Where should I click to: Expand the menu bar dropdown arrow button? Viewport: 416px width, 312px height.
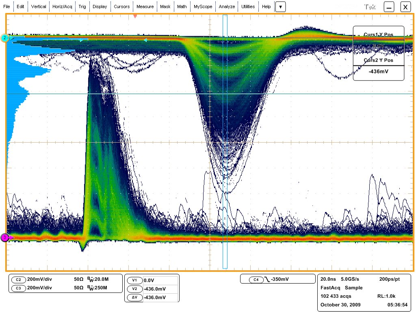pos(280,7)
